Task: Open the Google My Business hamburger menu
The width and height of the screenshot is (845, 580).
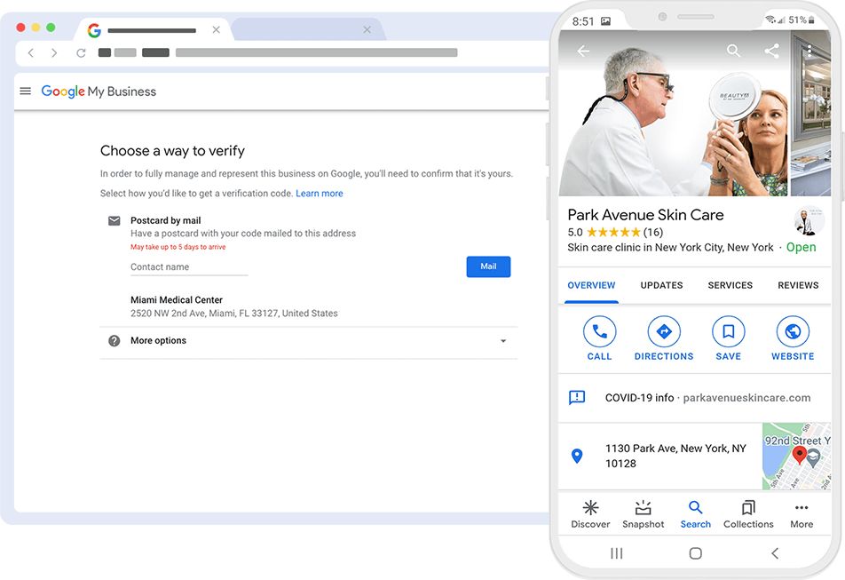Action: point(25,90)
